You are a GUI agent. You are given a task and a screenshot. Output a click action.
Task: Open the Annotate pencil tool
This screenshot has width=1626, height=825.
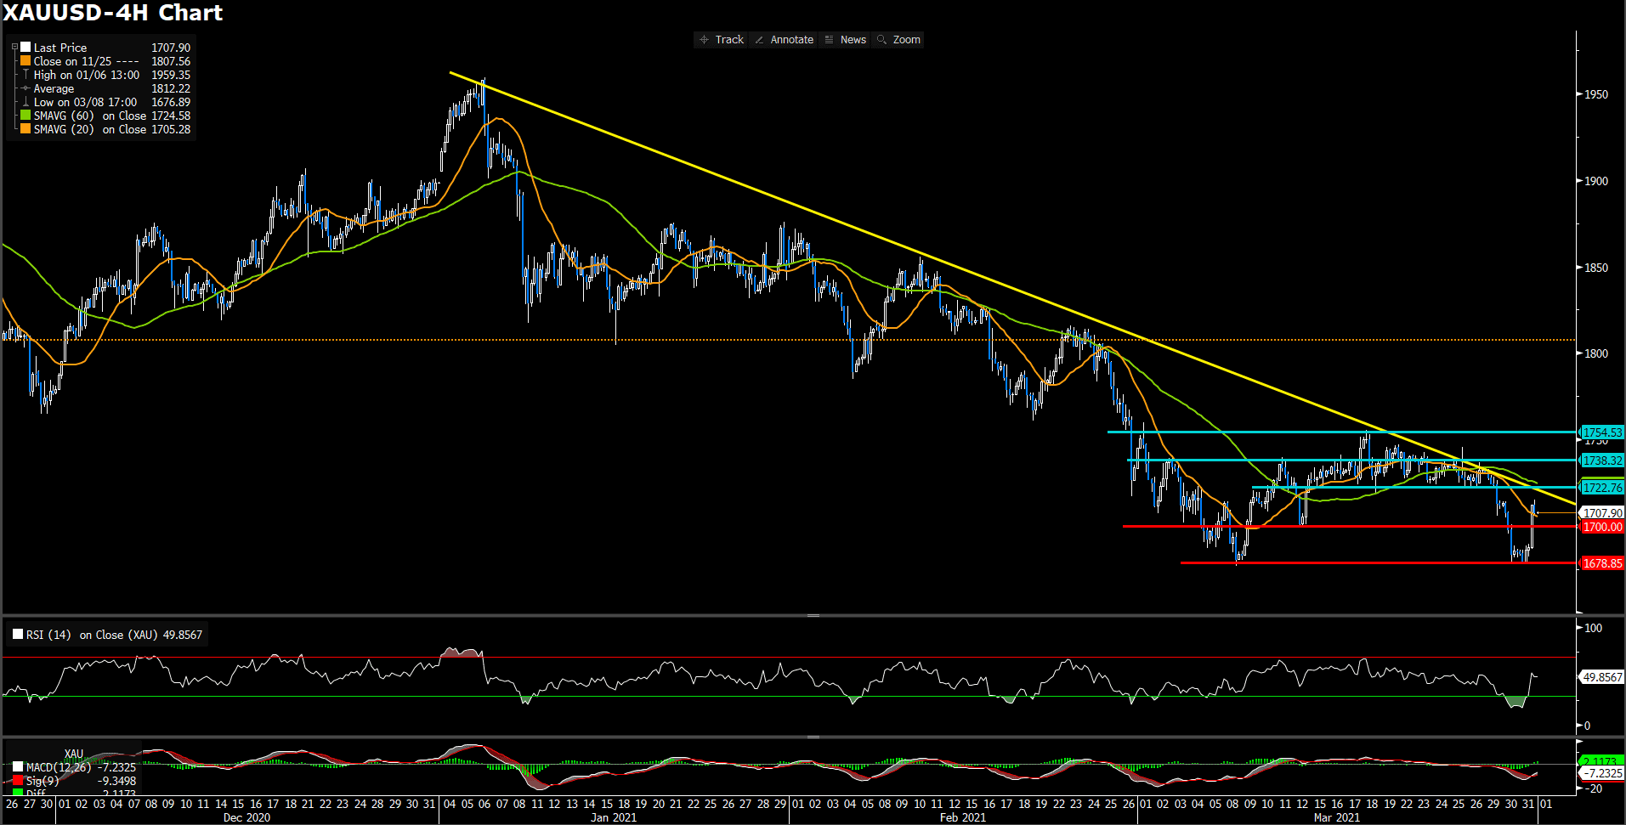(784, 40)
